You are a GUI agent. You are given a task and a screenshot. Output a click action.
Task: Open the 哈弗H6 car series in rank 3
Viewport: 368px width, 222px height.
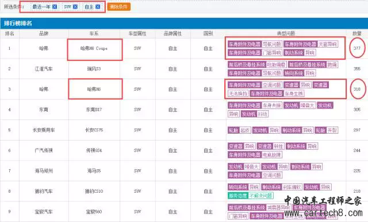pos(94,89)
